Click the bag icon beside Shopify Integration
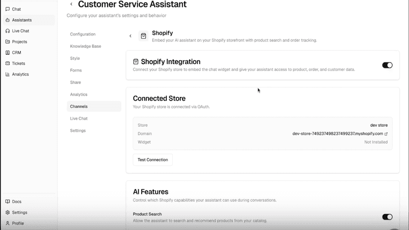 pos(136,62)
